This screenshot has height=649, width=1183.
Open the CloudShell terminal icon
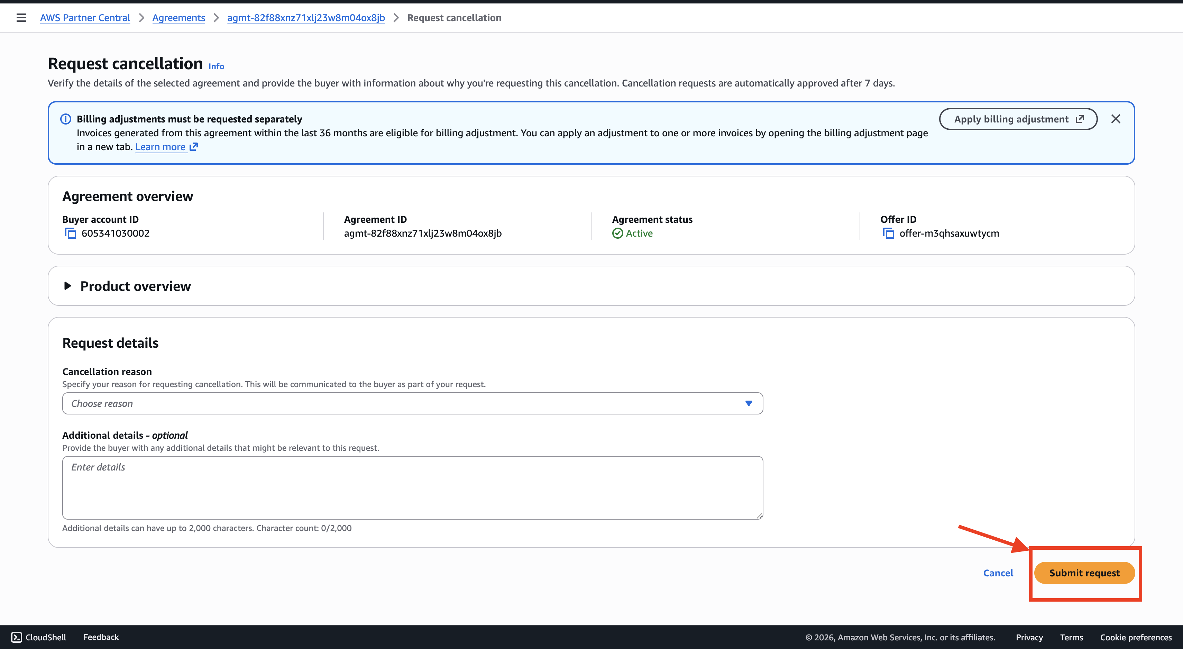coord(17,637)
